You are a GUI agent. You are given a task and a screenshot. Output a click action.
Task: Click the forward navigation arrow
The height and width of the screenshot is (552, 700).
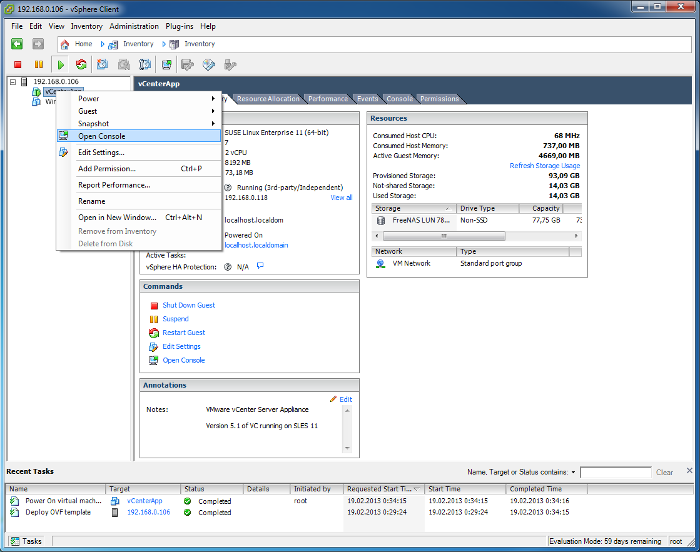point(38,44)
